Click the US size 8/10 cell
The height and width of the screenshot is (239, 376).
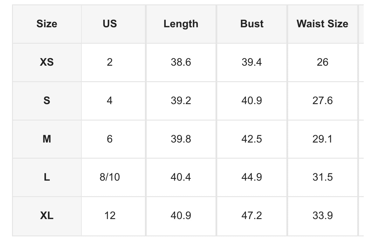click(110, 177)
